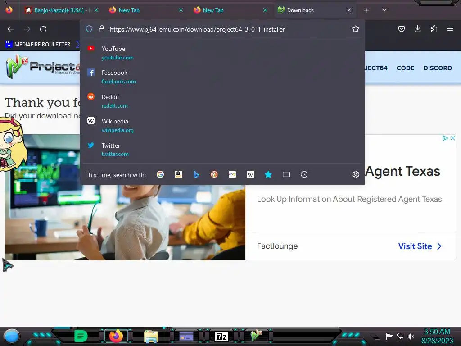Open File Explorer from the taskbar

pyautogui.click(x=151, y=336)
